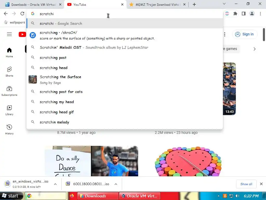
Task: Choose 'scratchin melody' suggestion
Action: point(125,122)
